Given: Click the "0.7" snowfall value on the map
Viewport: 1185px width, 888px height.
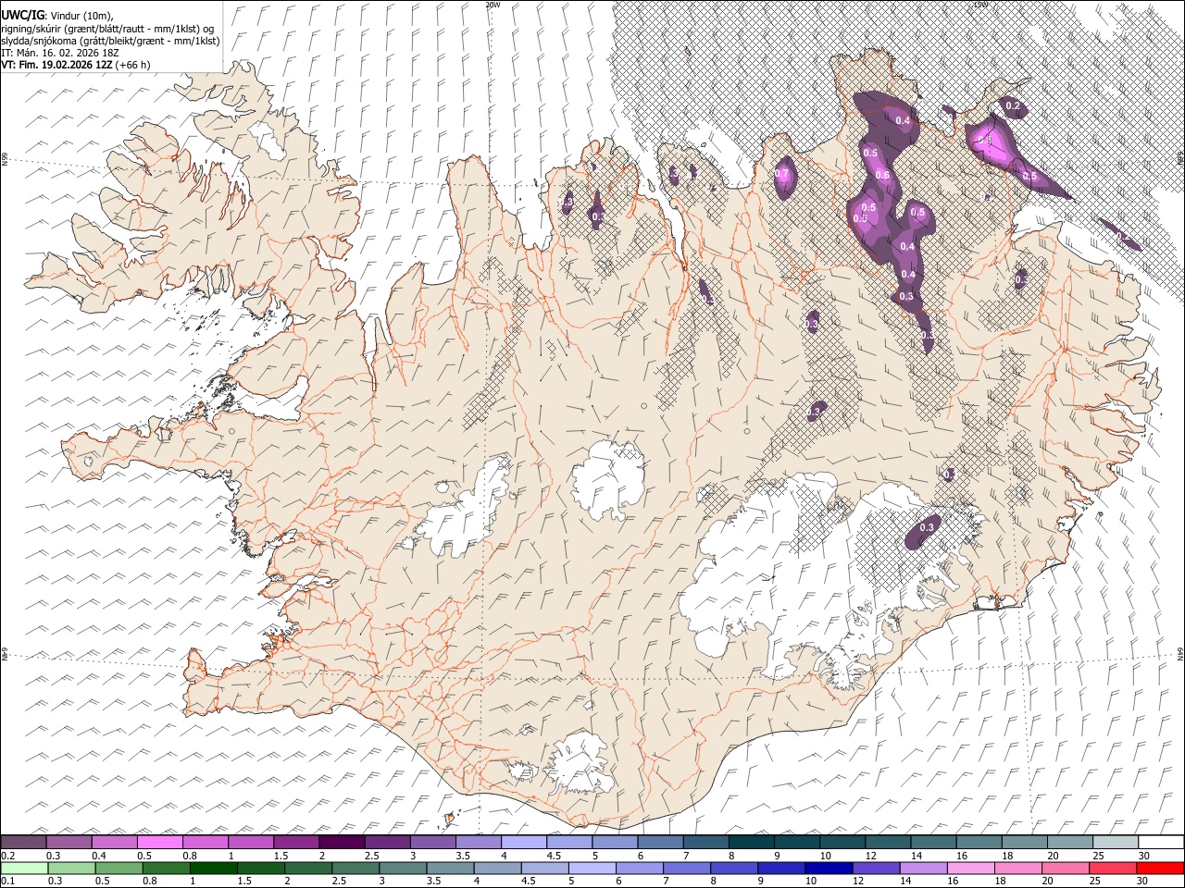Looking at the screenshot, I should (x=782, y=174).
